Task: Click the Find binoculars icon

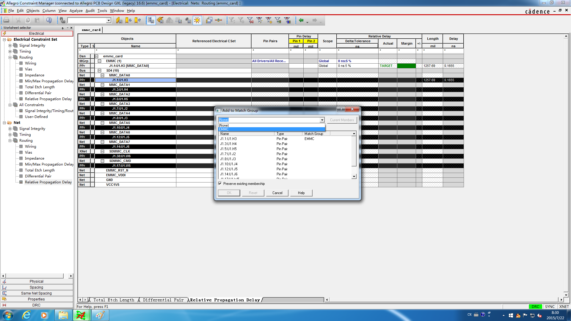Action: (62, 20)
